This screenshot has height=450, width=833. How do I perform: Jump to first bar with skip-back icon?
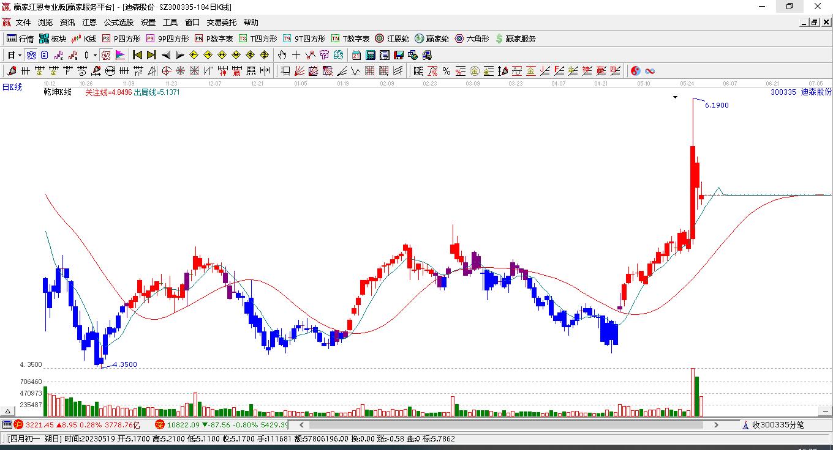(137, 55)
